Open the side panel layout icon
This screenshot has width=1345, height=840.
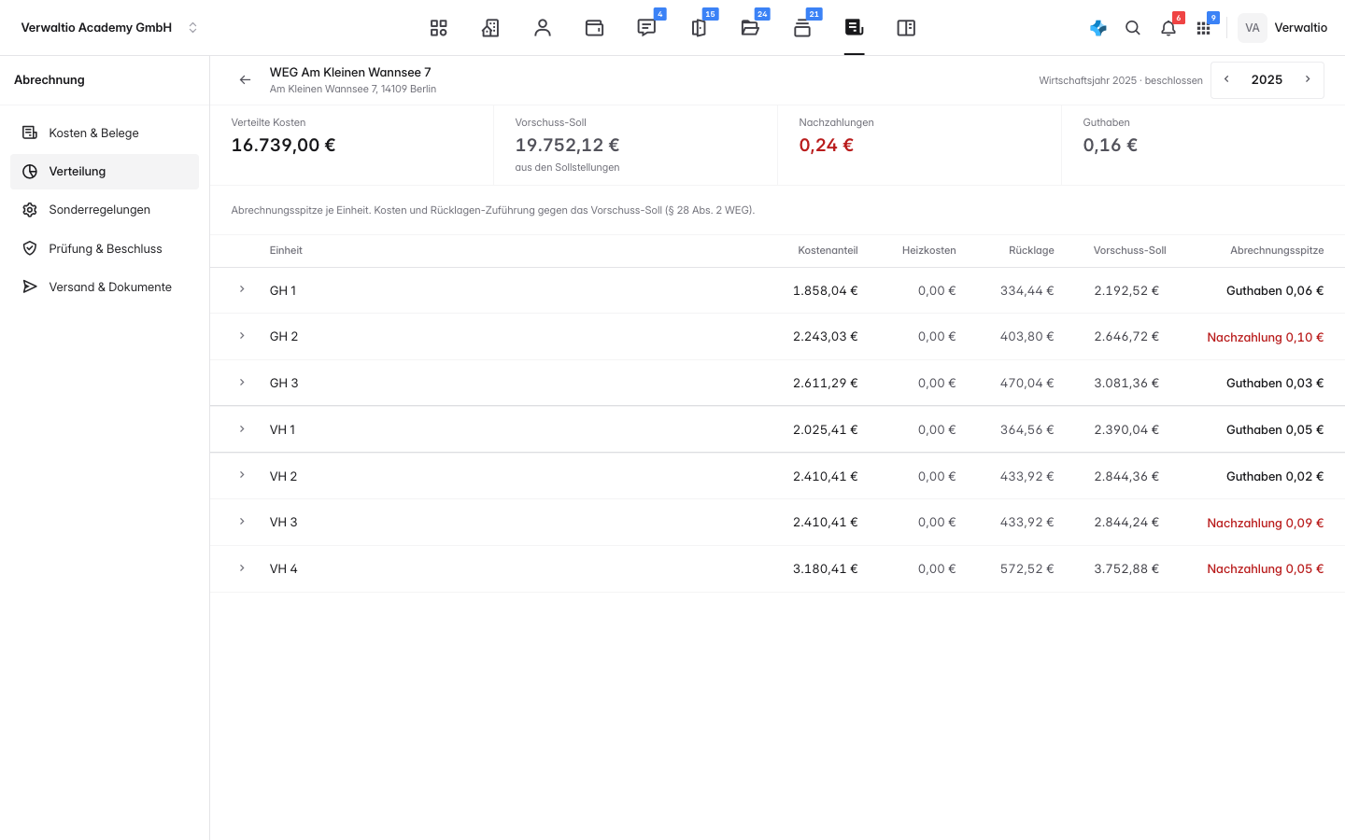pyautogui.click(x=906, y=28)
